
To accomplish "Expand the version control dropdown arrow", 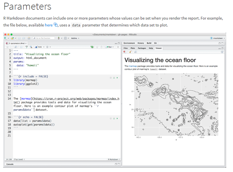I will [x=62, y=38].
